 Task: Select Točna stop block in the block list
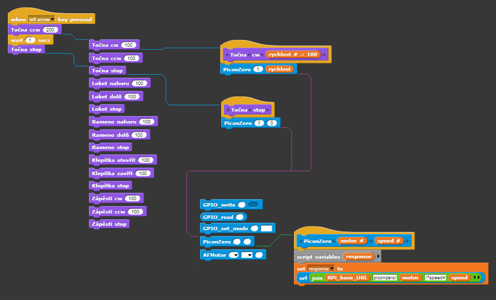(107, 70)
